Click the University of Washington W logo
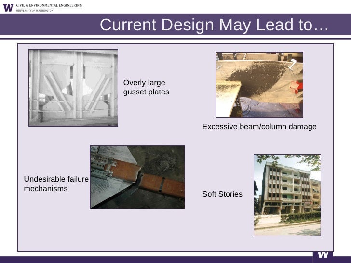This screenshot has height=263, width=351. click(8, 8)
